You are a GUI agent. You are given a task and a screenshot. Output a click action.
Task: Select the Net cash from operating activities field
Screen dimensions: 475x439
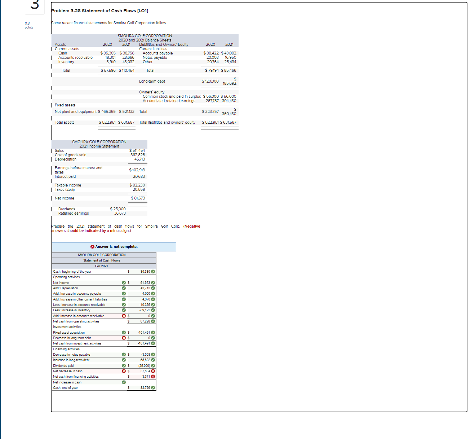pos(141,321)
